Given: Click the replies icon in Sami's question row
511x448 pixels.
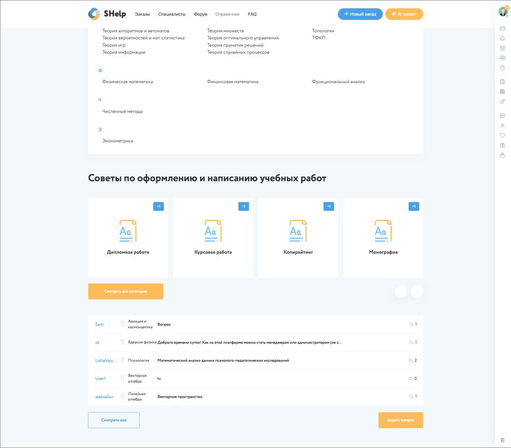Looking at the screenshot, I should click(411, 324).
